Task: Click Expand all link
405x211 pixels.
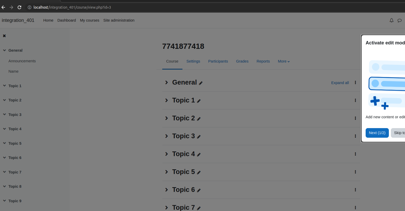Action: pos(340,83)
